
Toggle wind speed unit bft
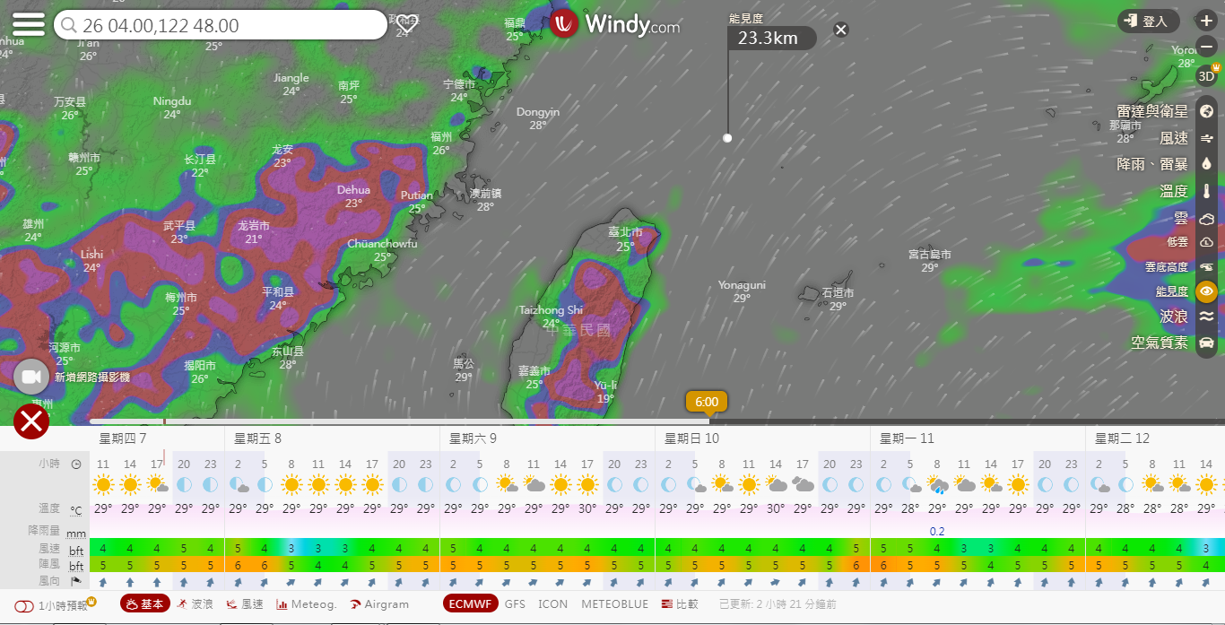pyautogui.click(x=76, y=551)
